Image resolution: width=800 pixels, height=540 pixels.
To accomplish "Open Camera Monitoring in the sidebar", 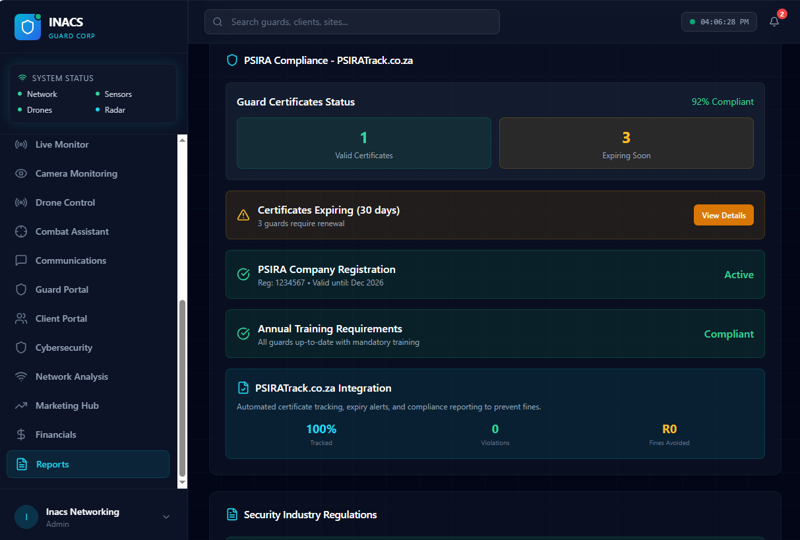I will pos(88,173).
